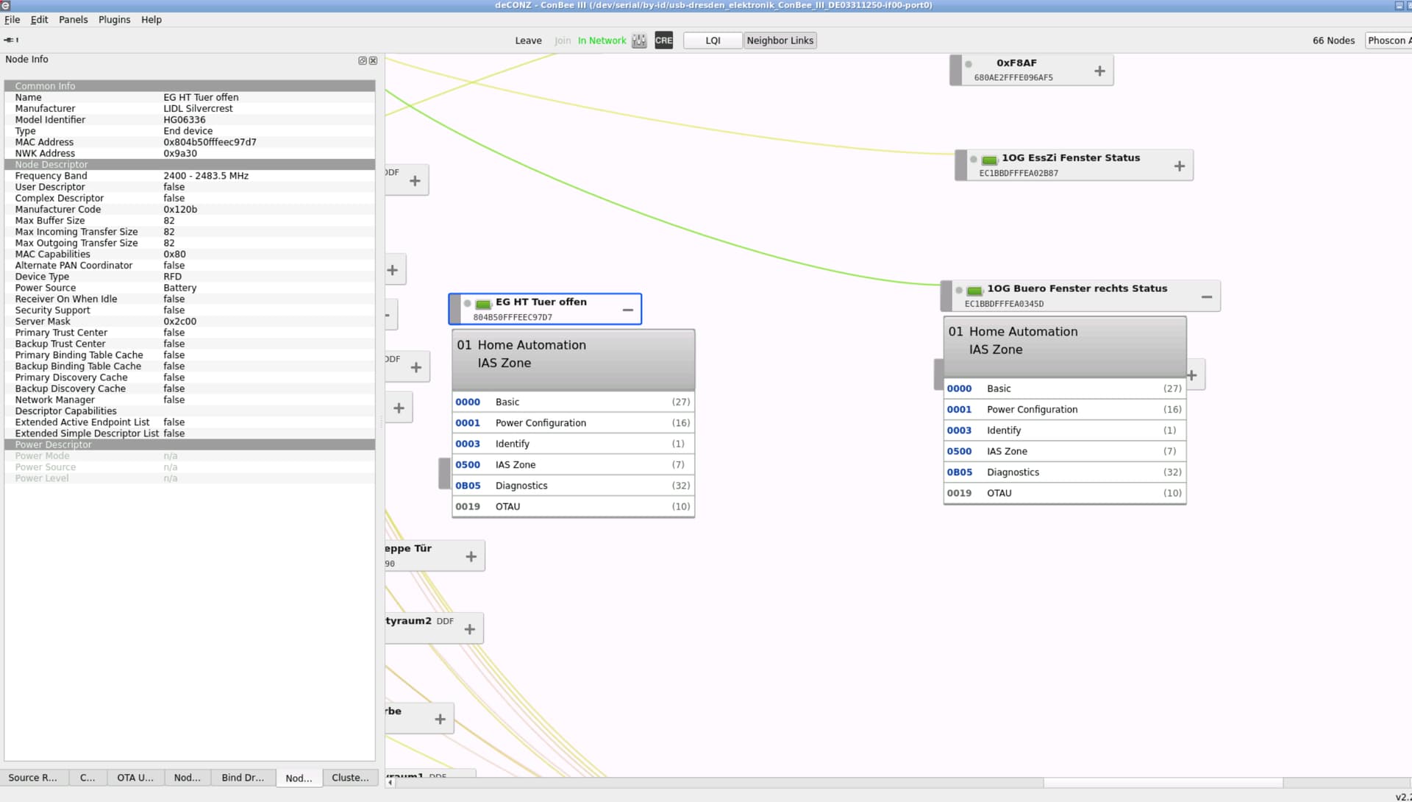Screen dimensions: 1412x802
Task: Switch to the Cluste... tab
Action: 350,778
